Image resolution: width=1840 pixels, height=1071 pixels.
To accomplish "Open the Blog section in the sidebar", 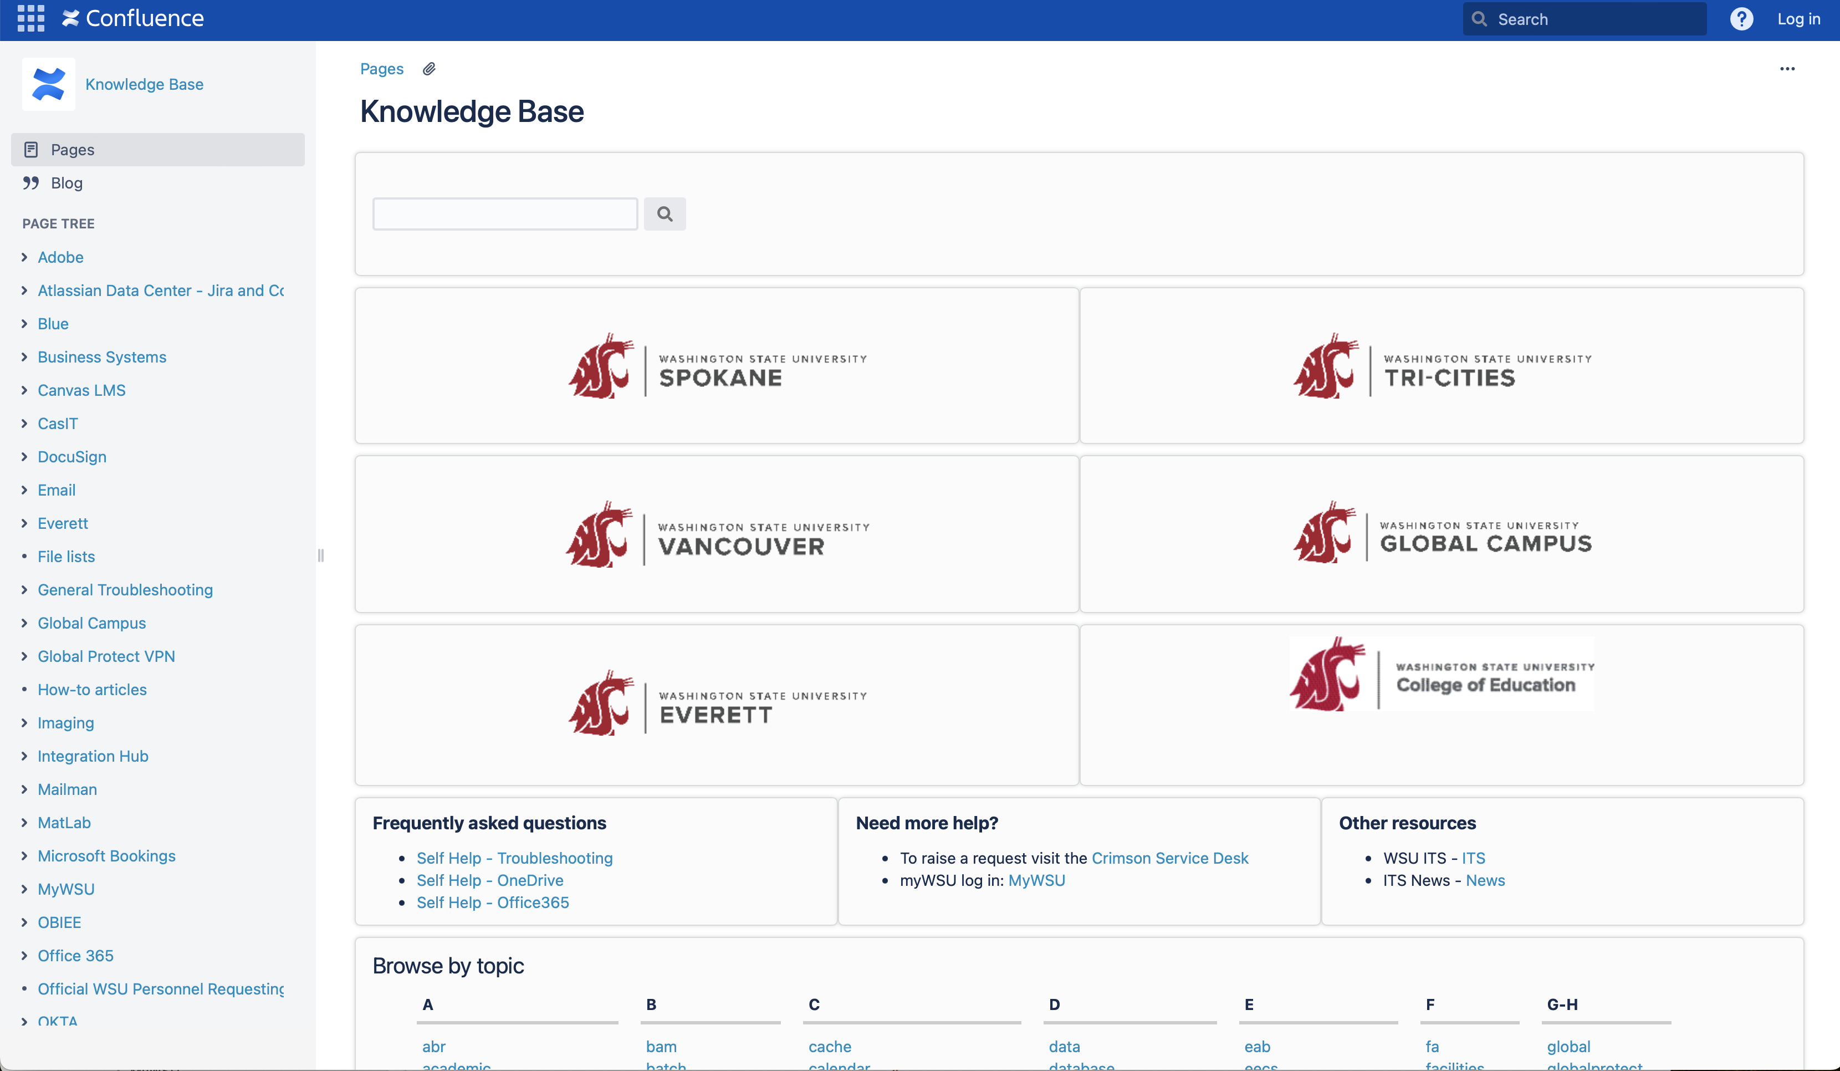I will [x=66, y=182].
